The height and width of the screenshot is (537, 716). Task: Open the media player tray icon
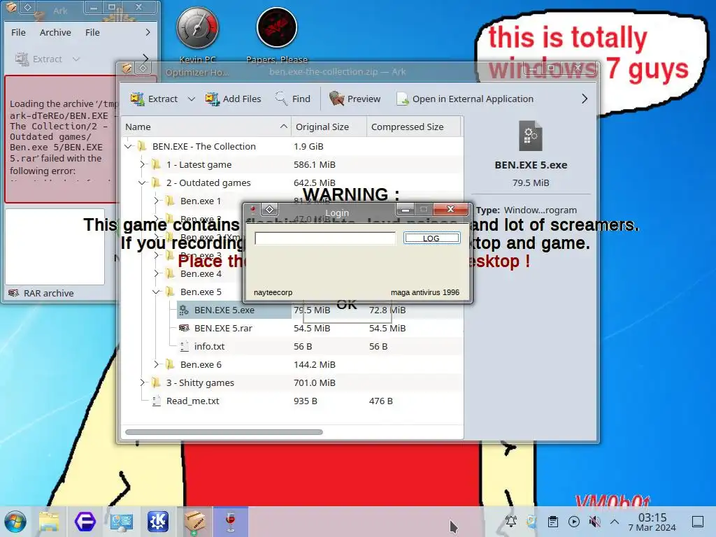tap(574, 522)
